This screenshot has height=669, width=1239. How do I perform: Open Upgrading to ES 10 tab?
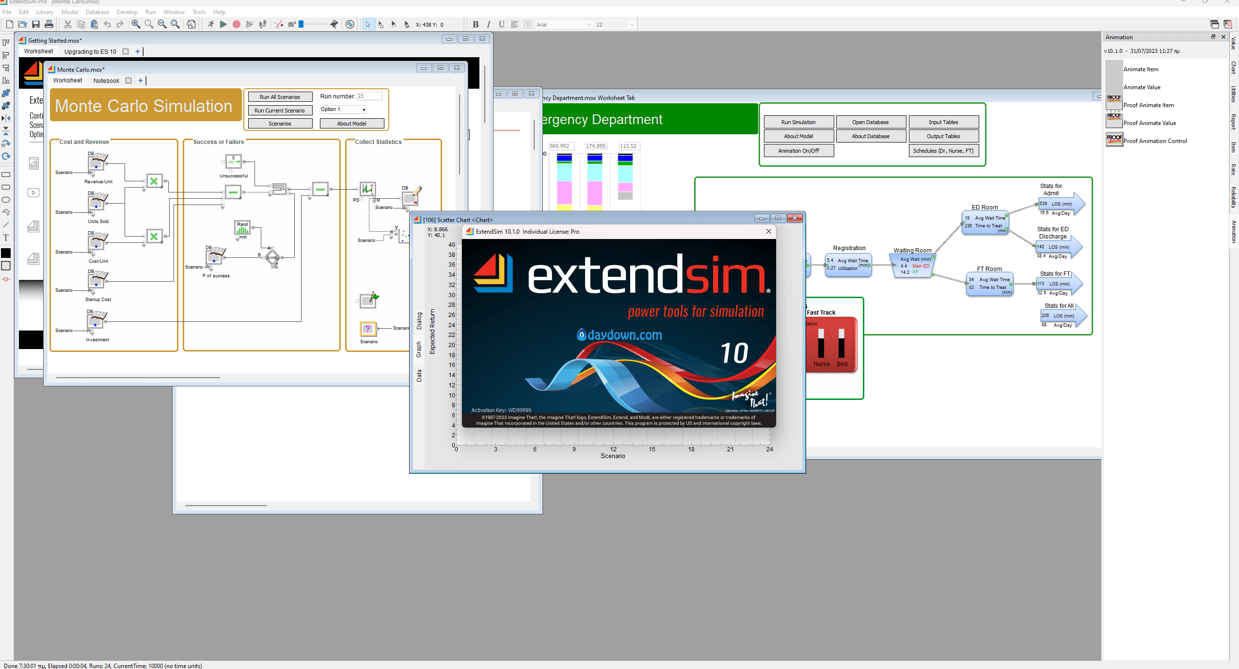[x=90, y=51]
